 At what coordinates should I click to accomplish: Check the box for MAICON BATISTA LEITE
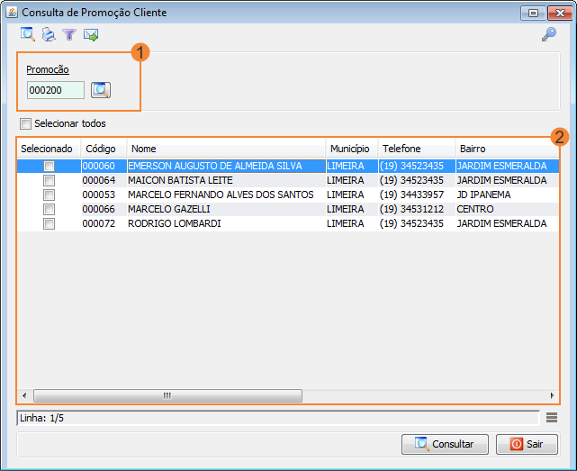[x=49, y=180]
